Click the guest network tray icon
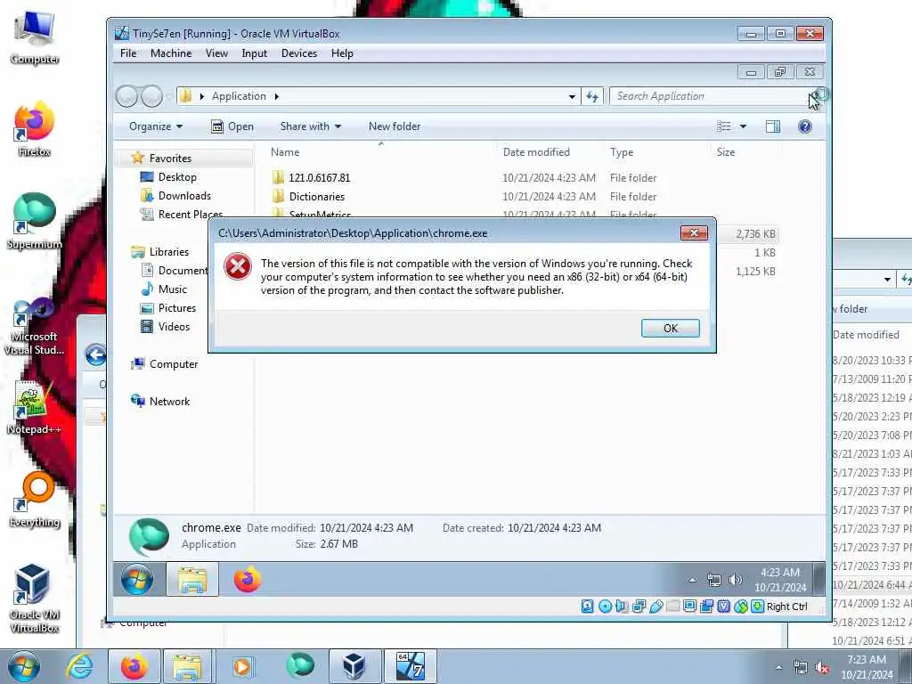 [x=713, y=580]
